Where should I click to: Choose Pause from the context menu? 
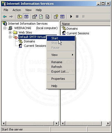tap(61, 48)
